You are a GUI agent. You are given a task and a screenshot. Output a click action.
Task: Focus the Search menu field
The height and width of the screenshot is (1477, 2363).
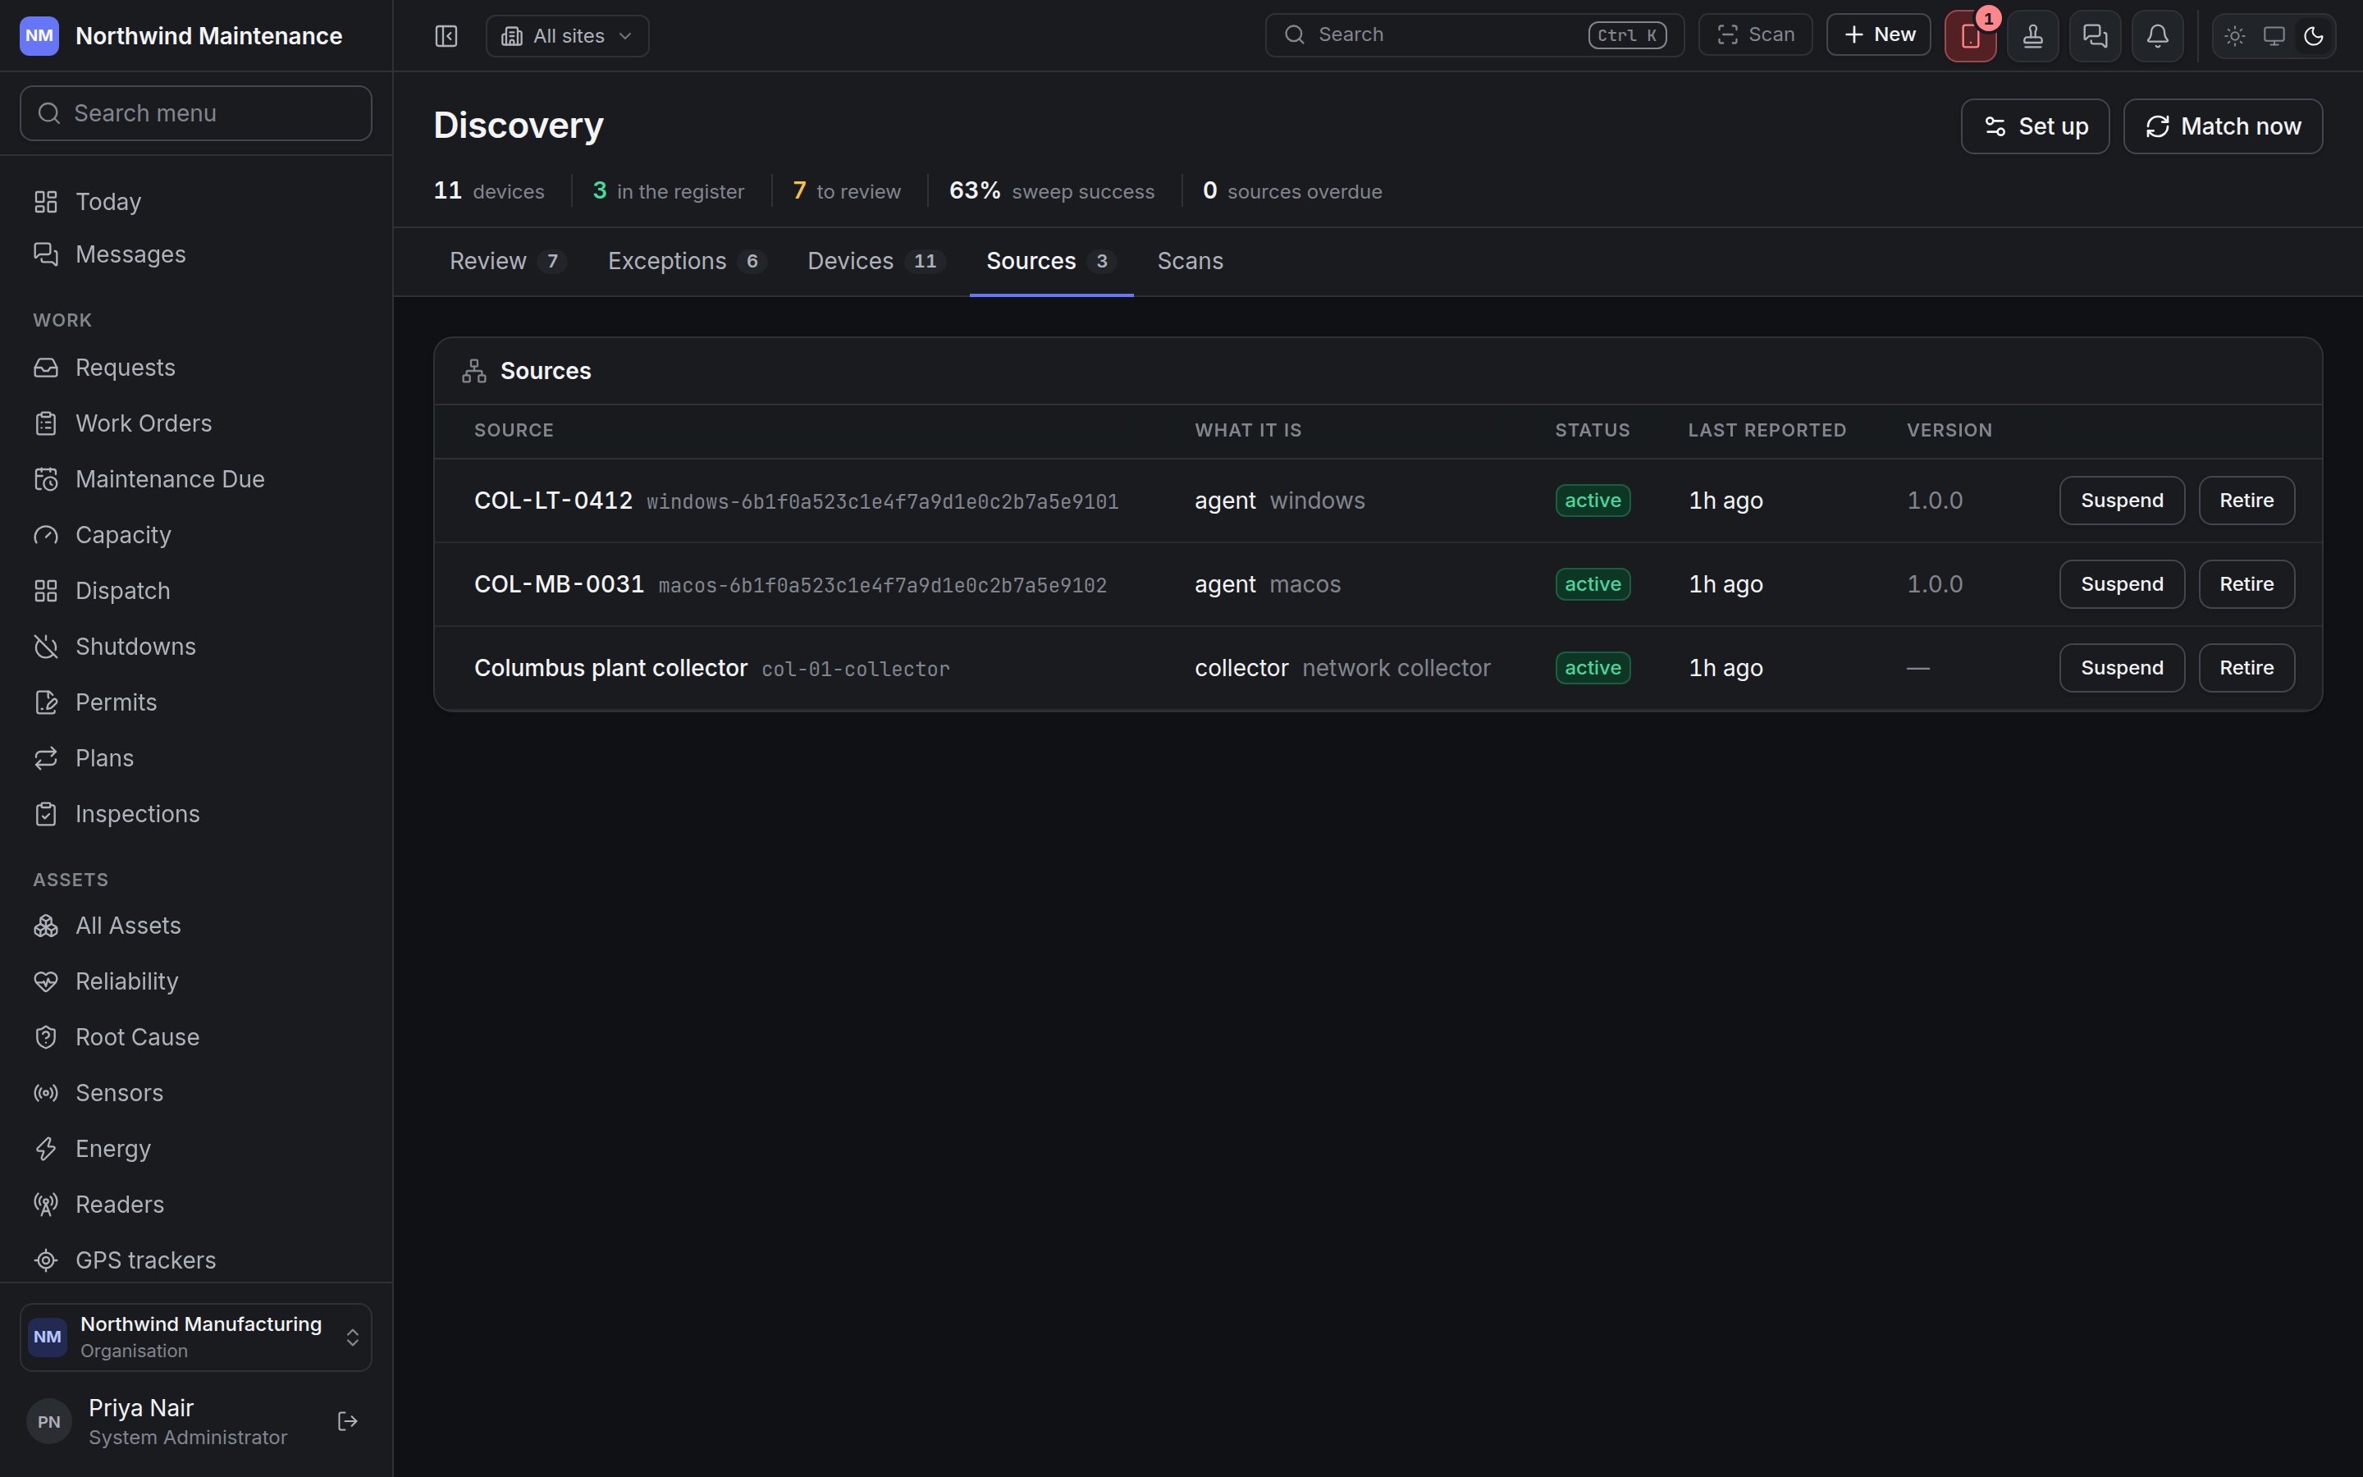point(195,113)
